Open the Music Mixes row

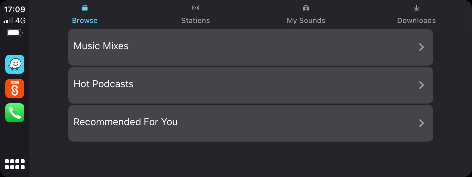click(x=251, y=47)
